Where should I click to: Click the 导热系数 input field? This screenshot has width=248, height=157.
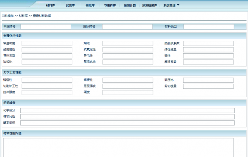pyautogui.click(x=47, y=56)
